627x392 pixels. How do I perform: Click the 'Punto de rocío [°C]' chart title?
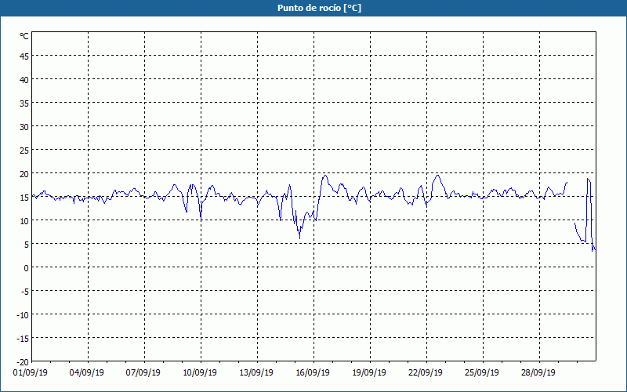(x=319, y=8)
